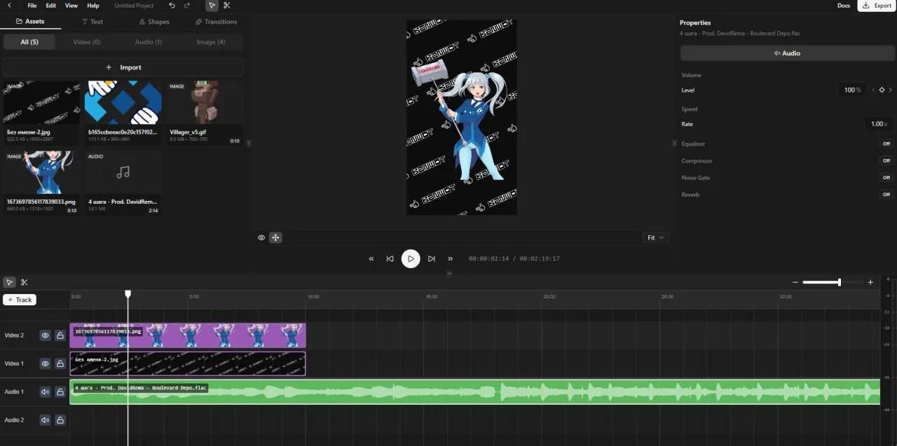Lock the Audio 1 track

click(x=60, y=392)
